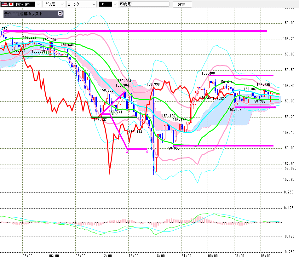Click the 158.008 low price label

pyautogui.click(x=173, y=148)
